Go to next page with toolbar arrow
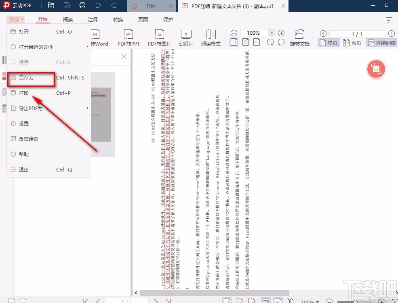Image resolution: width=398 pixels, height=303 pixels. 392,33
